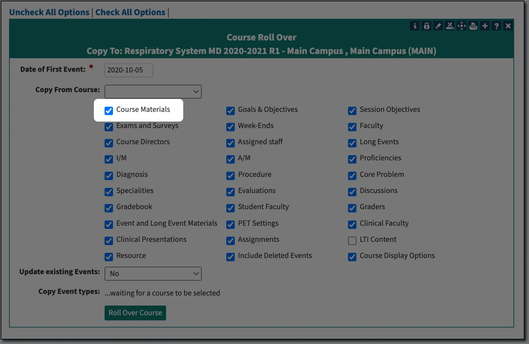
Task: Click the Uncheck All Options link
Action: [x=49, y=12]
